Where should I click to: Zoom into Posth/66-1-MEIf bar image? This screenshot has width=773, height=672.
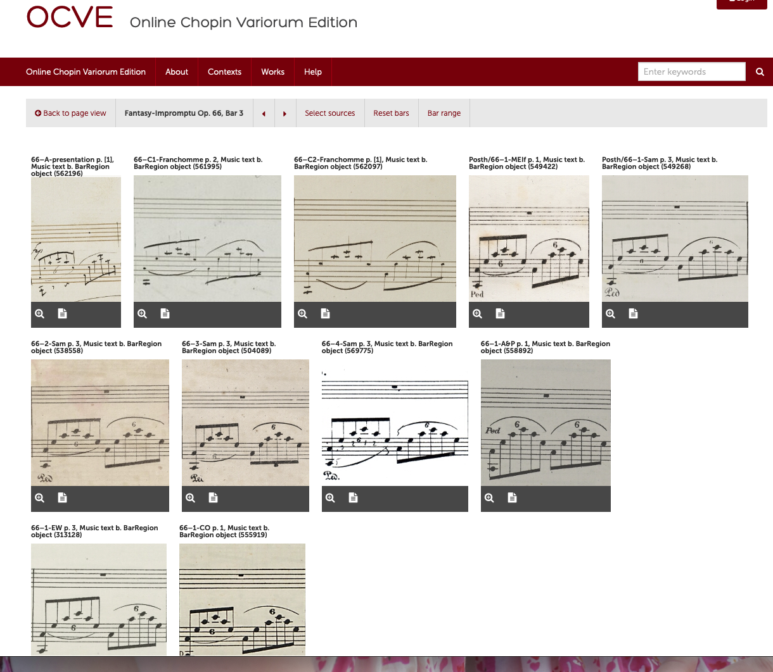[x=478, y=314]
